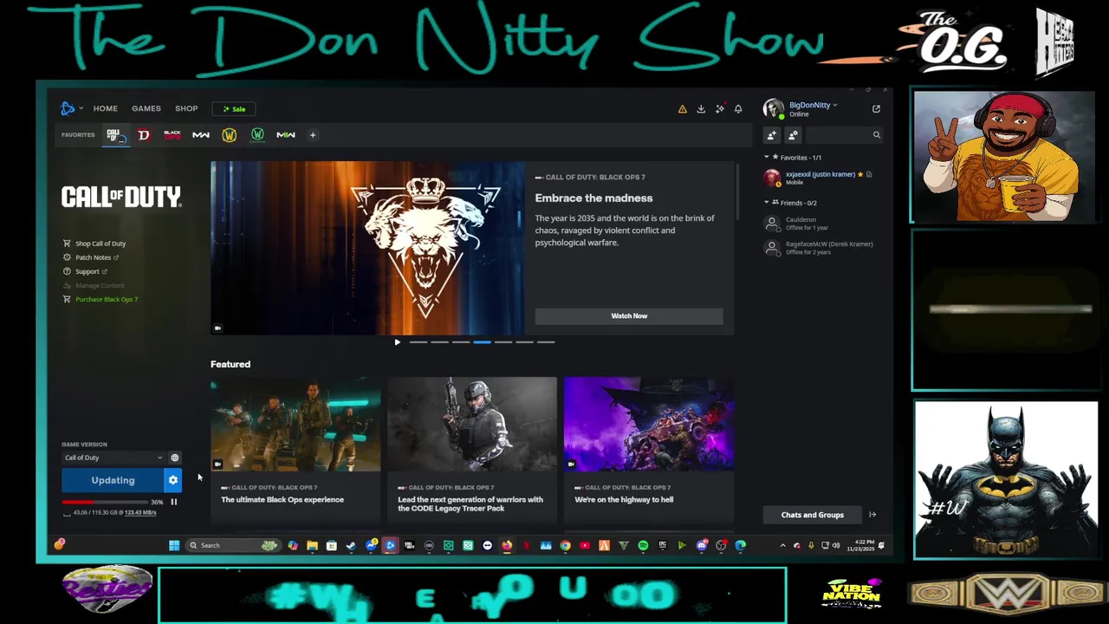Select the first Modern Warfare (MW) favorites icon
The width and height of the screenshot is (1109, 624).
pyautogui.click(x=201, y=134)
